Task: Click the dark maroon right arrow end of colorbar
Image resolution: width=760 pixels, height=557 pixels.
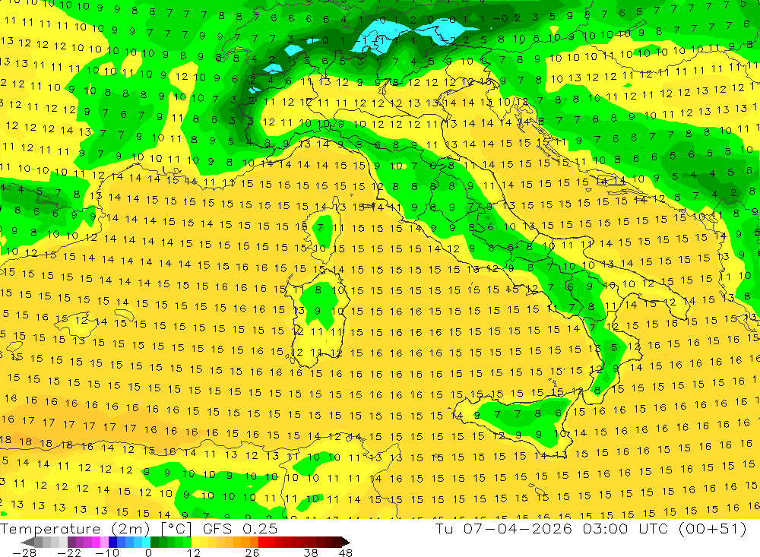Action: (346, 542)
